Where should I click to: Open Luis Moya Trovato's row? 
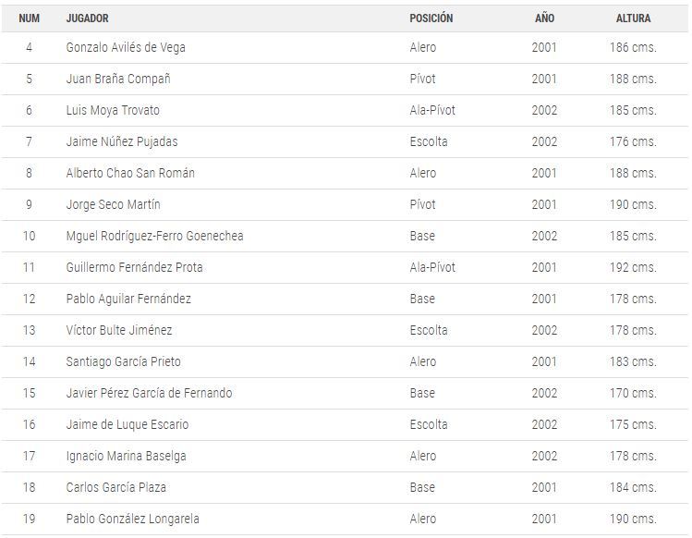click(345, 110)
